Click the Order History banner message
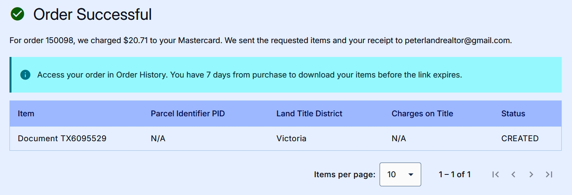 pos(249,75)
